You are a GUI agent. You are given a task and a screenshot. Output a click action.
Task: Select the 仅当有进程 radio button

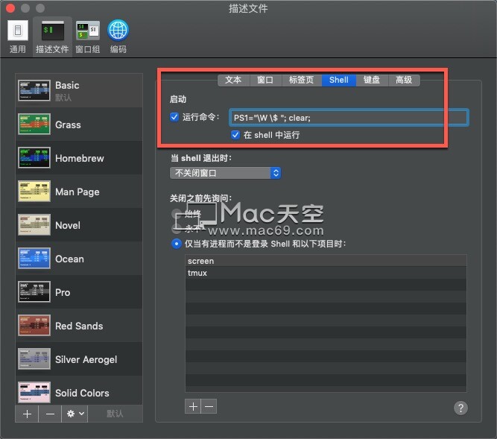coord(177,244)
